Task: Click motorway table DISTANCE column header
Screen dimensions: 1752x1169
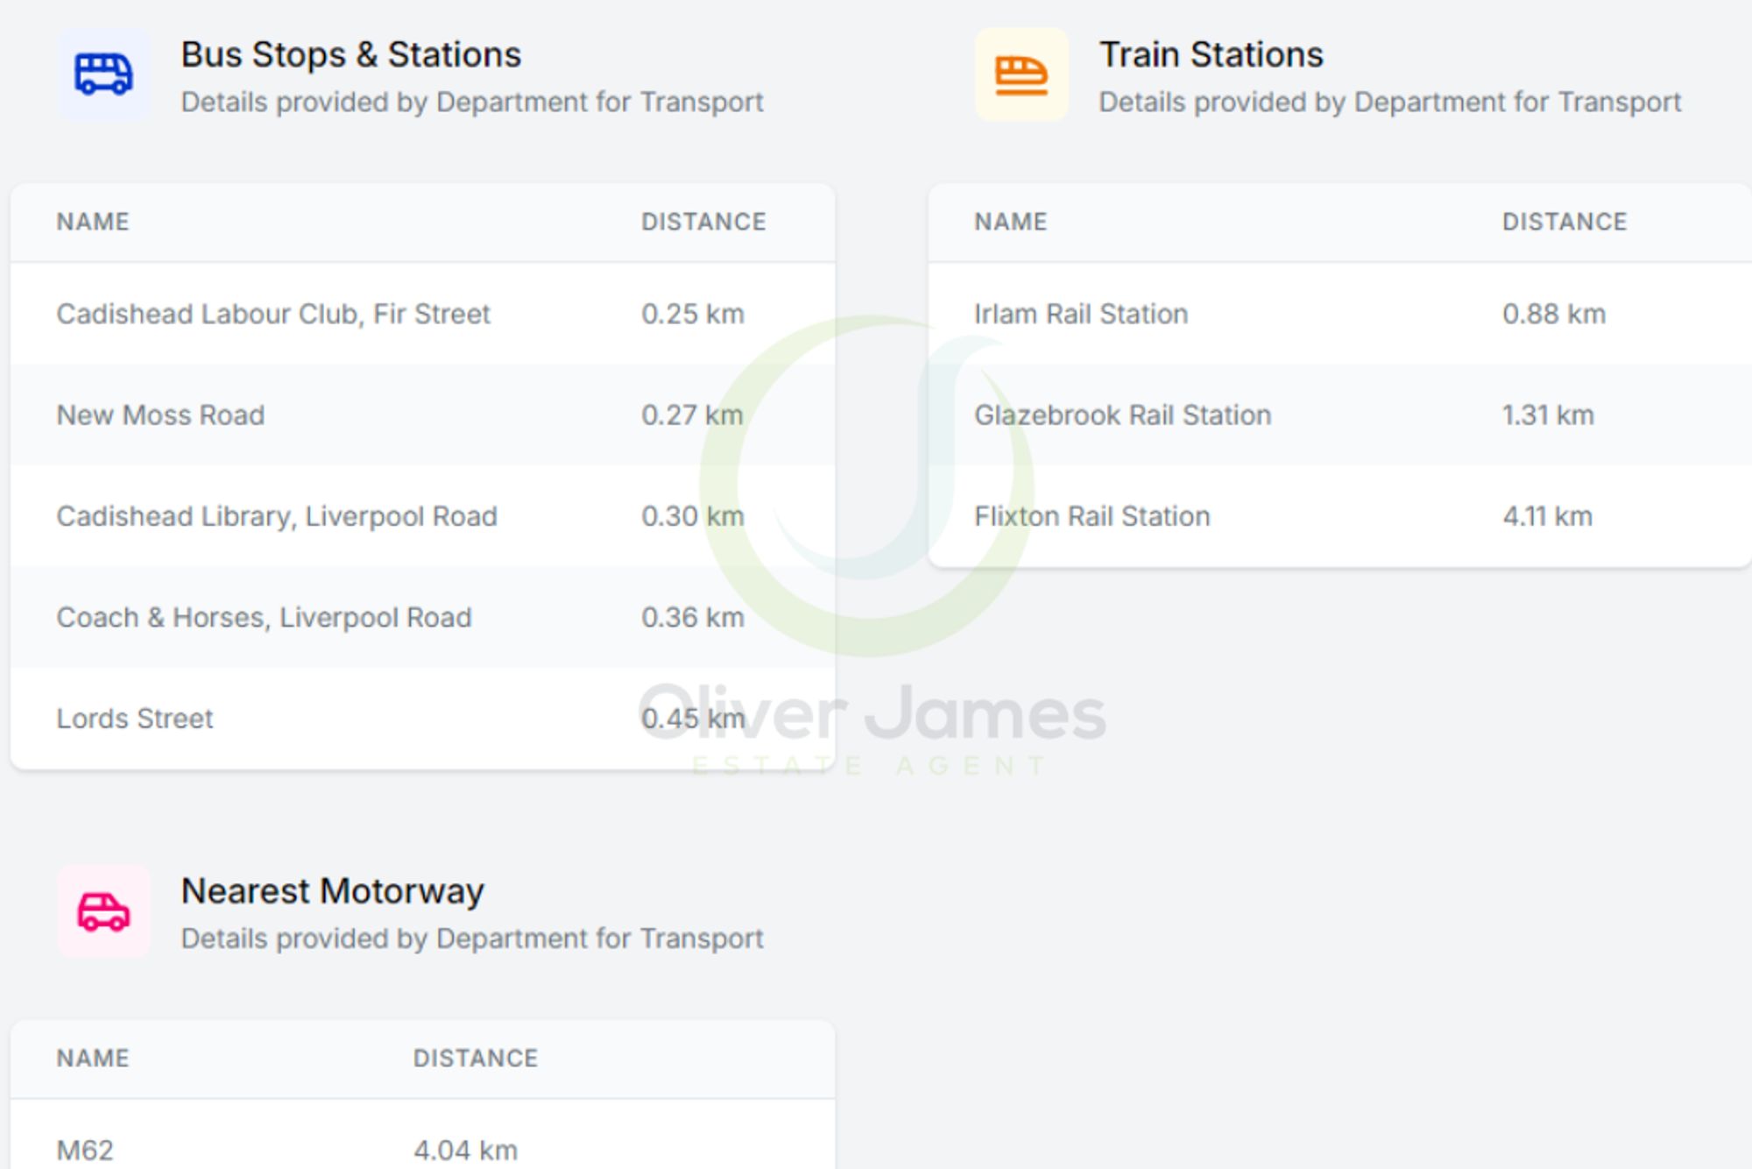Action: 475,1059
